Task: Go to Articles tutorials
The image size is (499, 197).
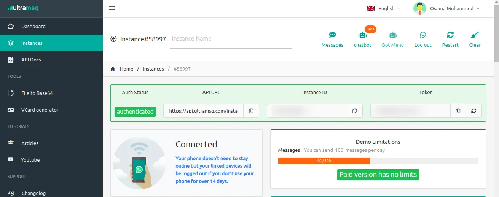Action: point(51,143)
